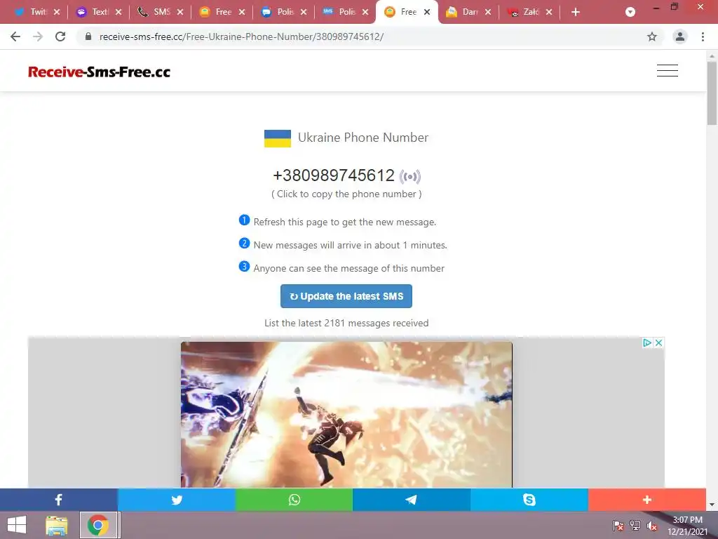Image resolution: width=718 pixels, height=539 pixels.
Task: Click Update the latest SMS button
Action: click(x=346, y=296)
